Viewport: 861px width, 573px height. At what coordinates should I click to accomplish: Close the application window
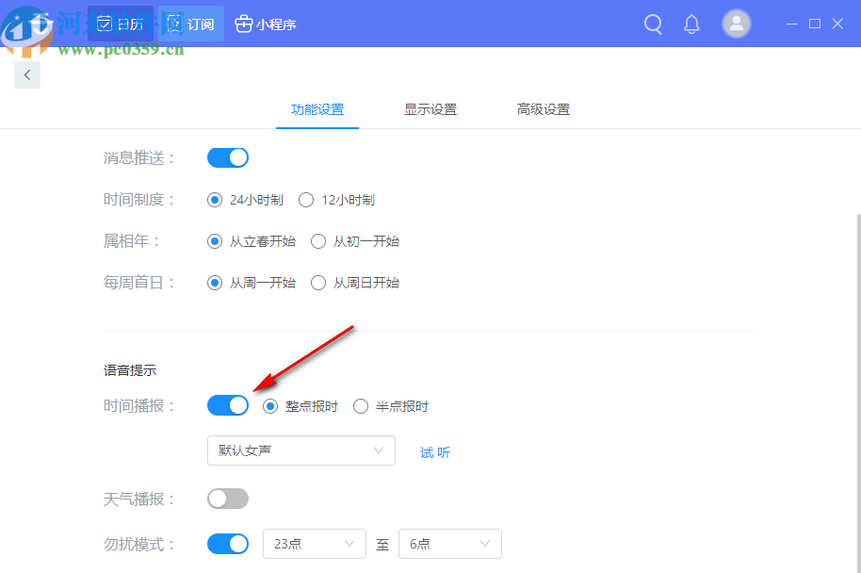[x=837, y=24]
